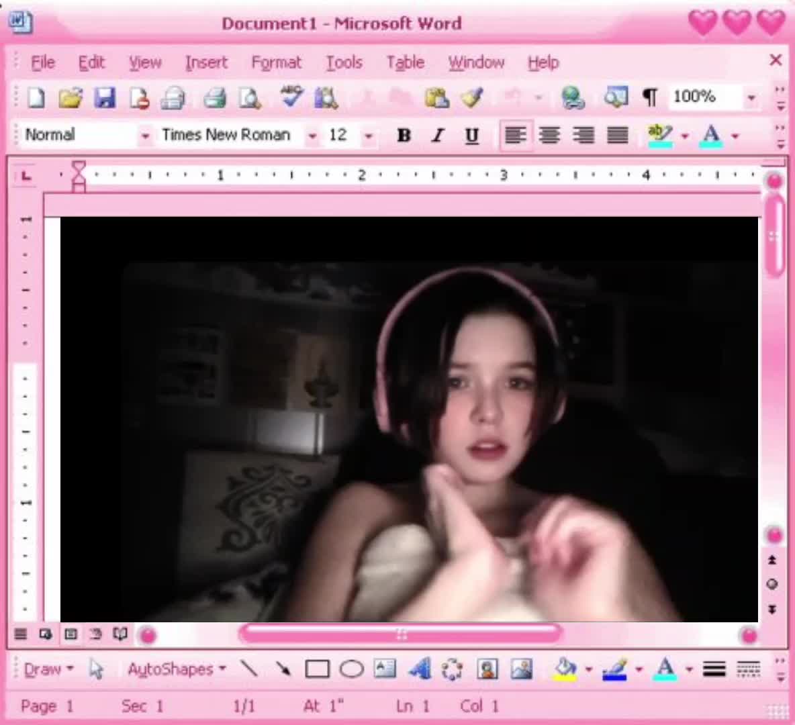Select the Arrow drawing tool
795x725 pixels.
(x=283, y=669)
